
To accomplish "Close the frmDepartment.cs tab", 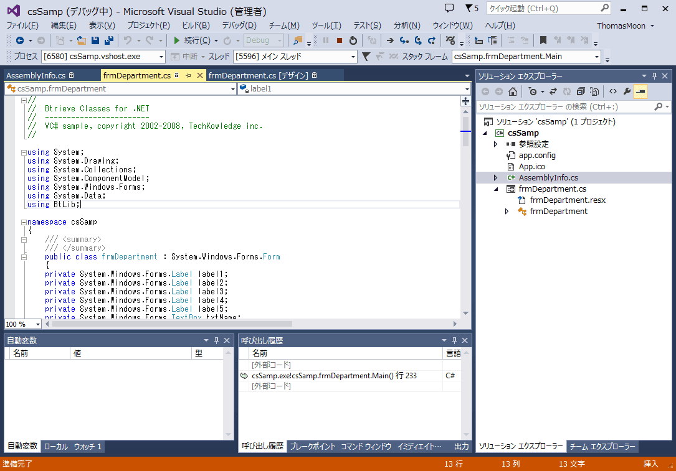I will click(200, 76).
